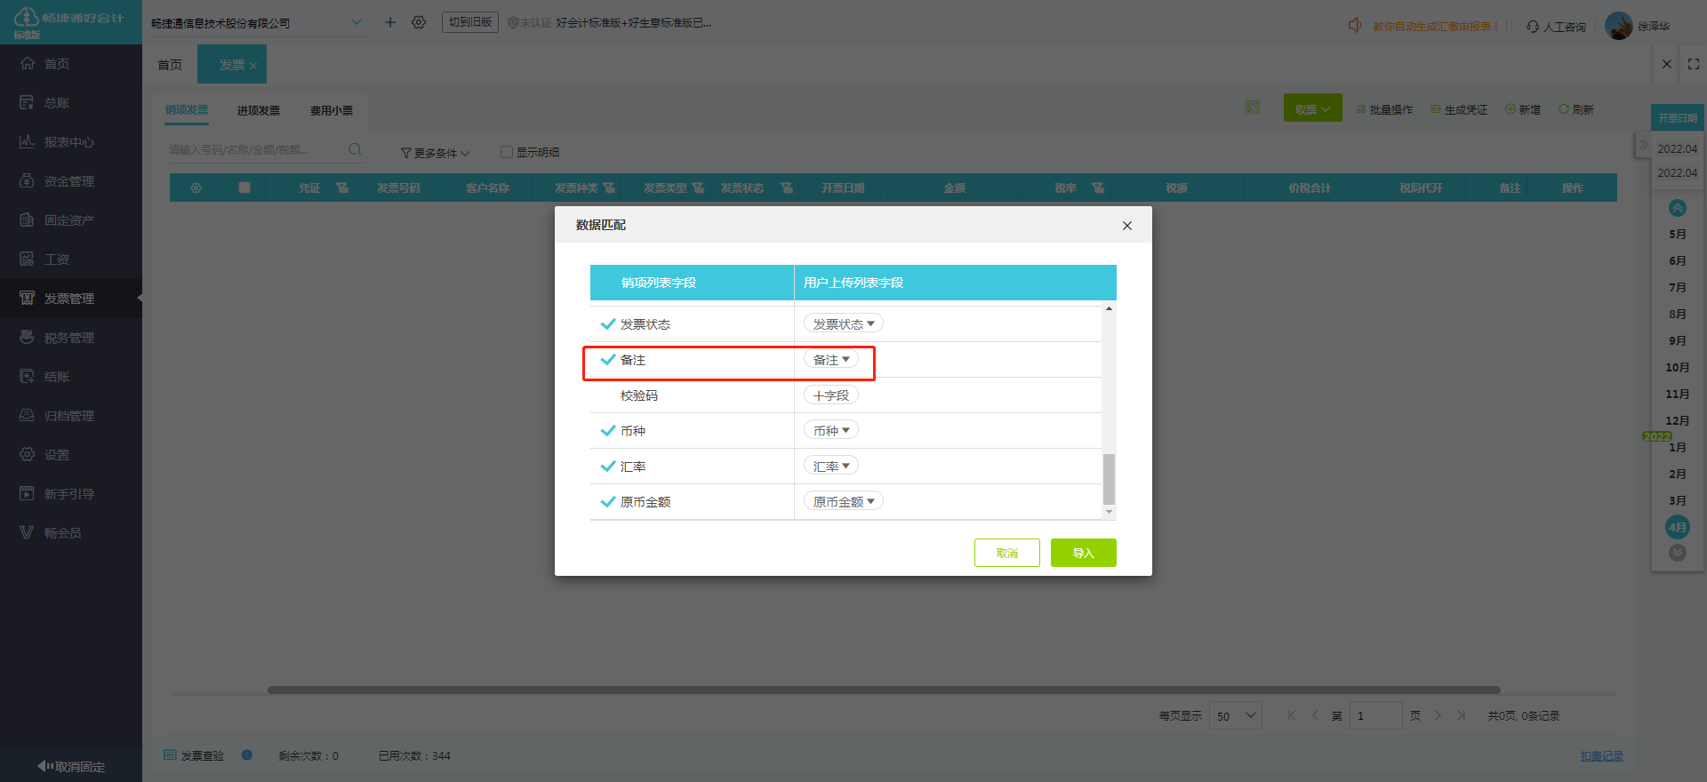Click the 刷新 refresh icon
Screen dimensions: 1707x782
pos(1564,109)
